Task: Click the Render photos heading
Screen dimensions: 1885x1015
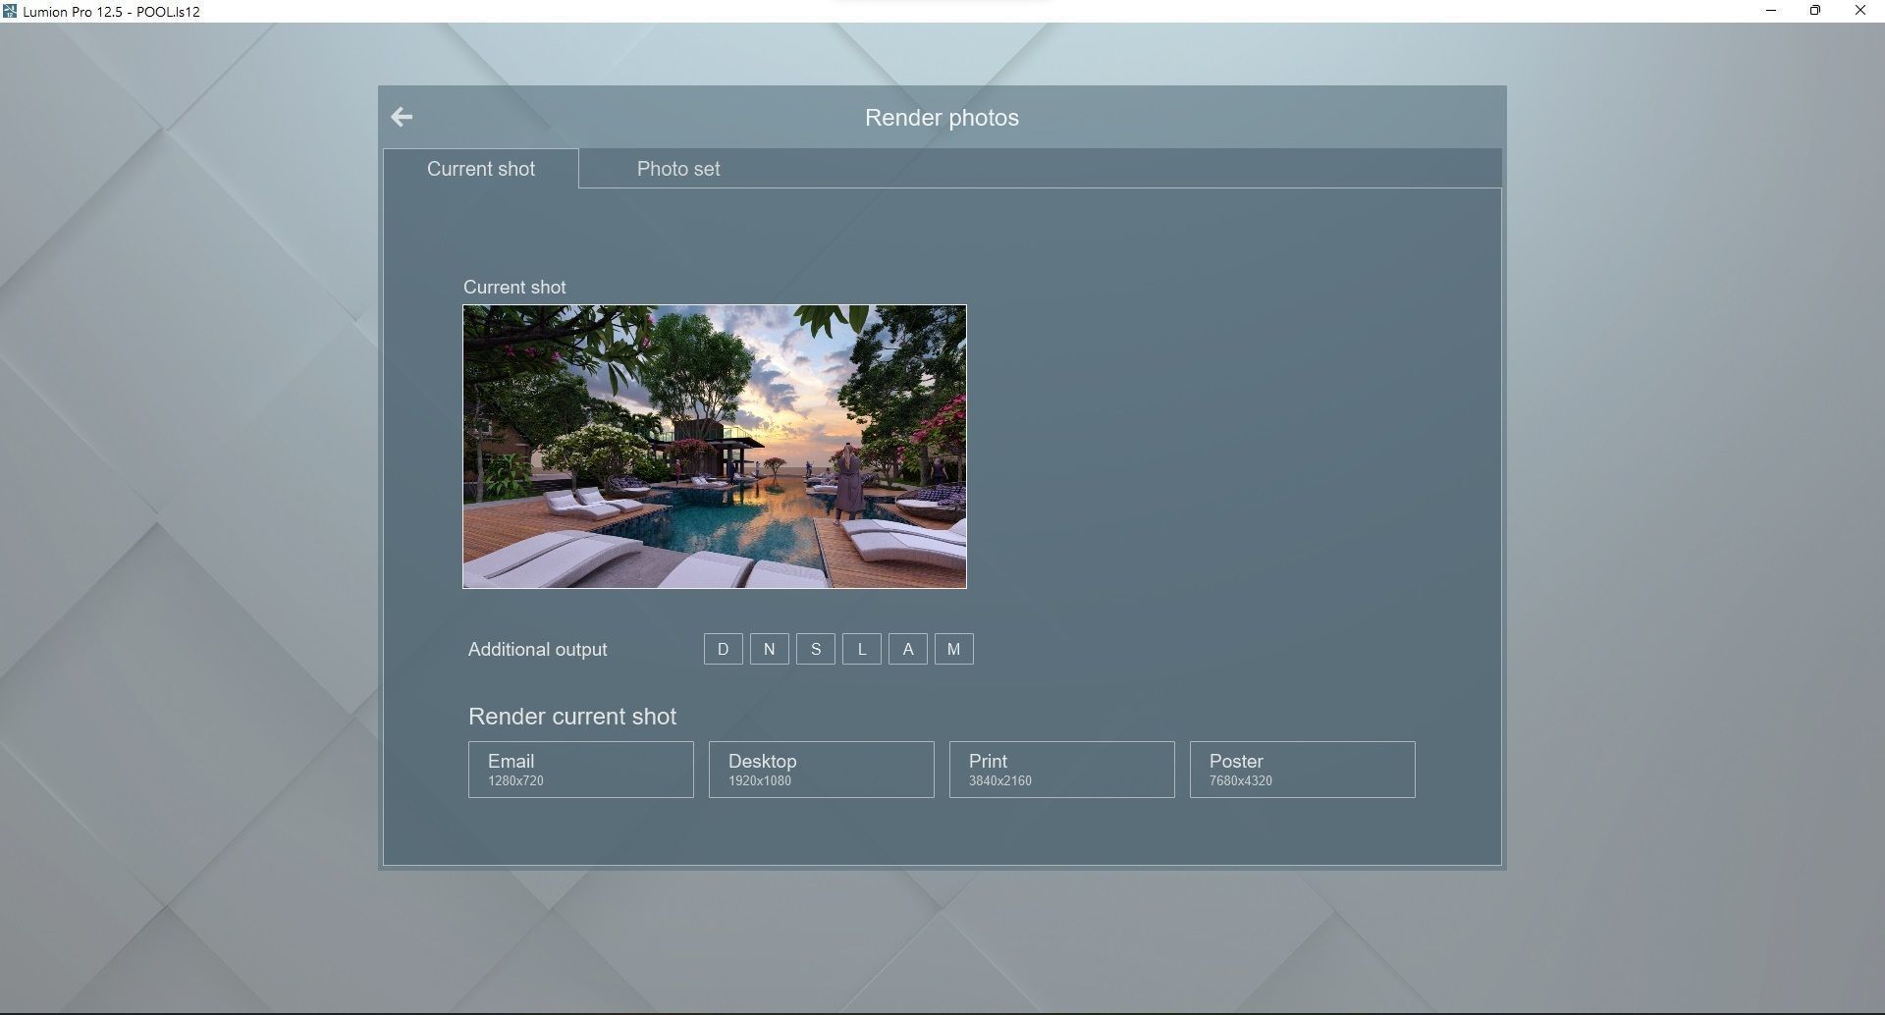Action: [x=942, y=118]
